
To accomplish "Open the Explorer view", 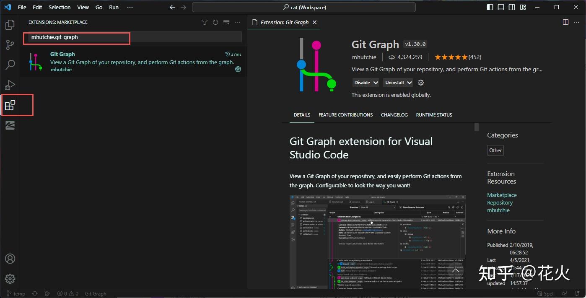I will 10,24.
